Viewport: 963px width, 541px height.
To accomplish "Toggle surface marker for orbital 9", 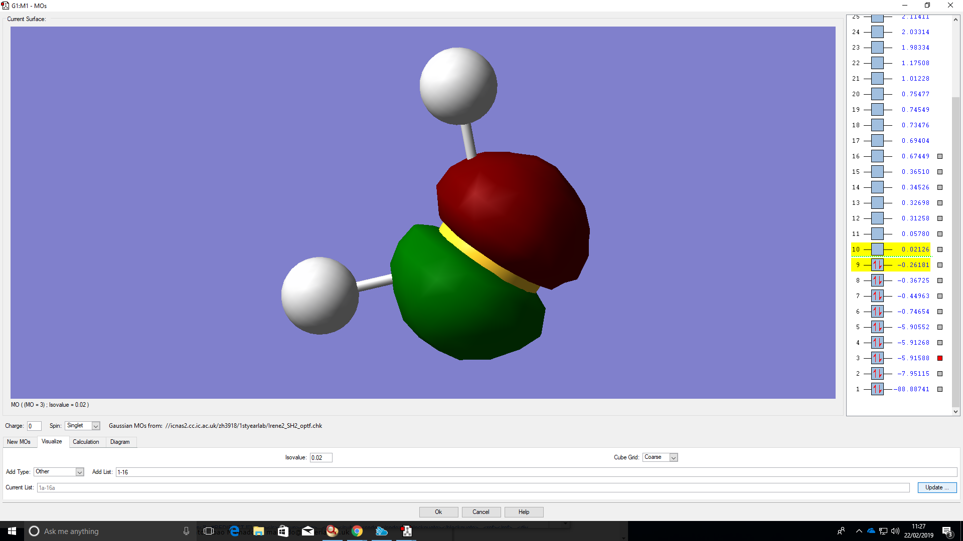I will point(940,265).
